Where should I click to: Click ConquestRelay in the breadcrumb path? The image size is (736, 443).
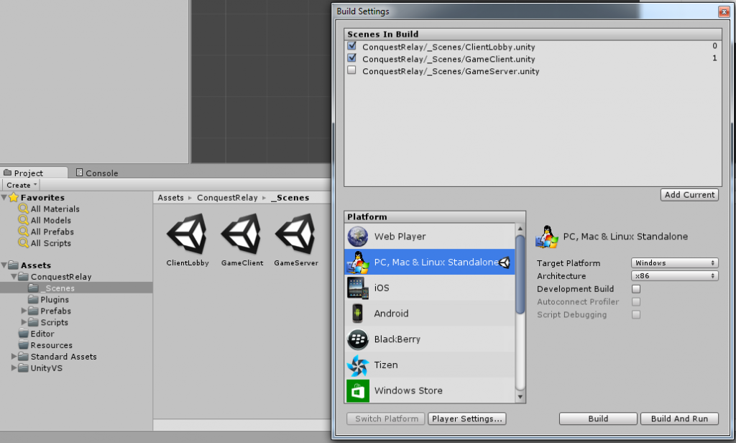[227, 198]
